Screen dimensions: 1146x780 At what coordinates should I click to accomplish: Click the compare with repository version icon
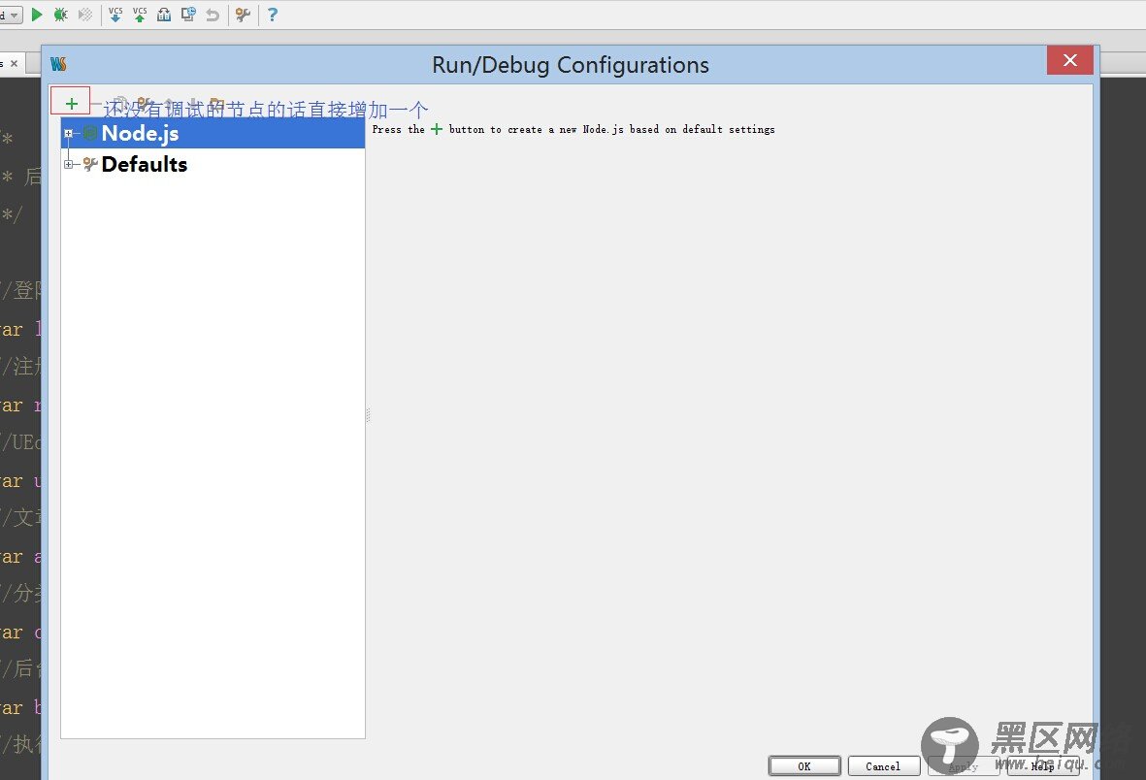click(164, 14)
